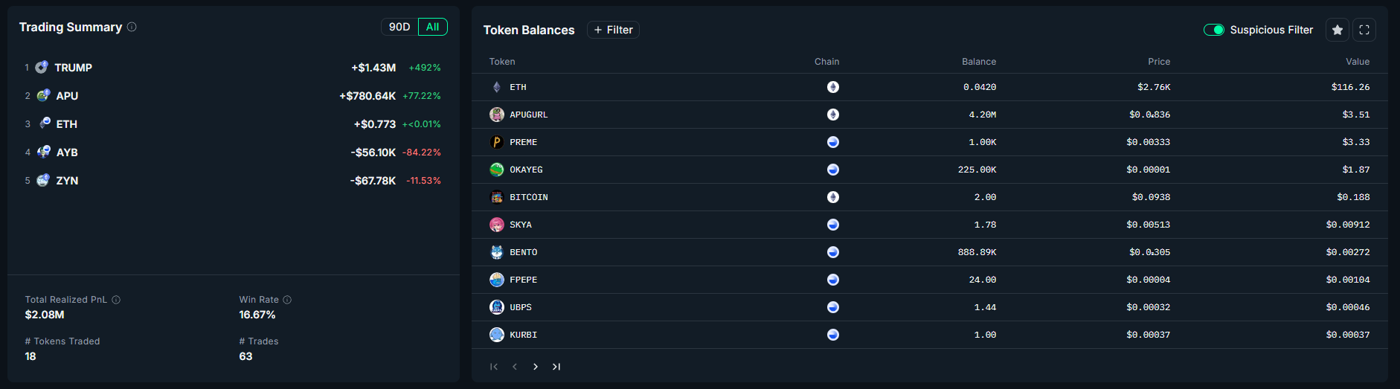Click the $2.08M realized PnL value
Image resolution: width=1400 pixels, height=389 pixels.
tap(45, 315)
